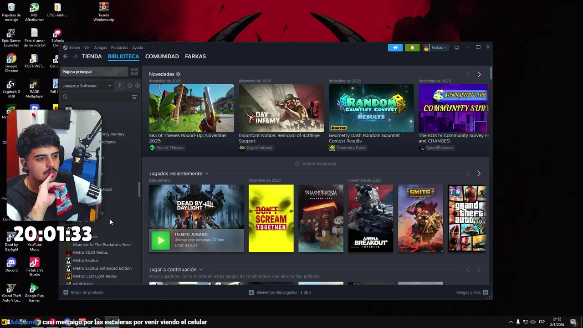Viewport: 583px width, 328px height.
Task: Open Discord desktop shortcut
Action: tap(11, 265)
